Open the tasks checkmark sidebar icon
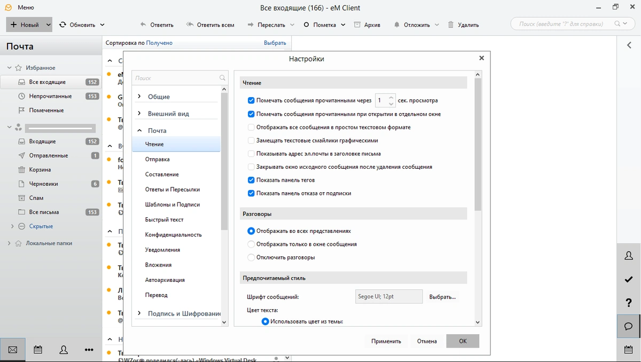 pos(629,279)
